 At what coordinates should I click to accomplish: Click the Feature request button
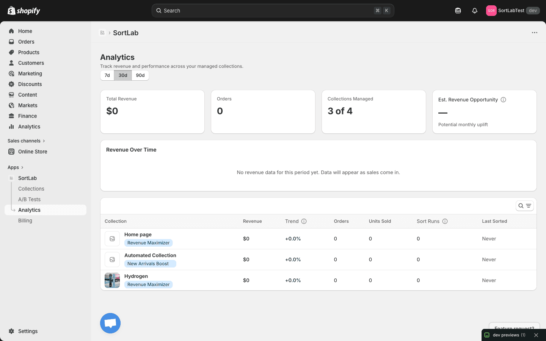[x=514, y=328]
